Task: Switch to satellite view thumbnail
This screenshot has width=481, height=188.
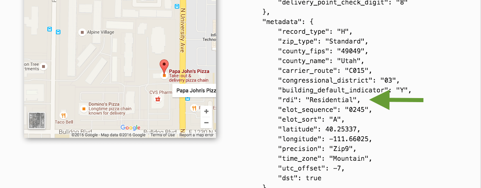Action: (36, 120)
